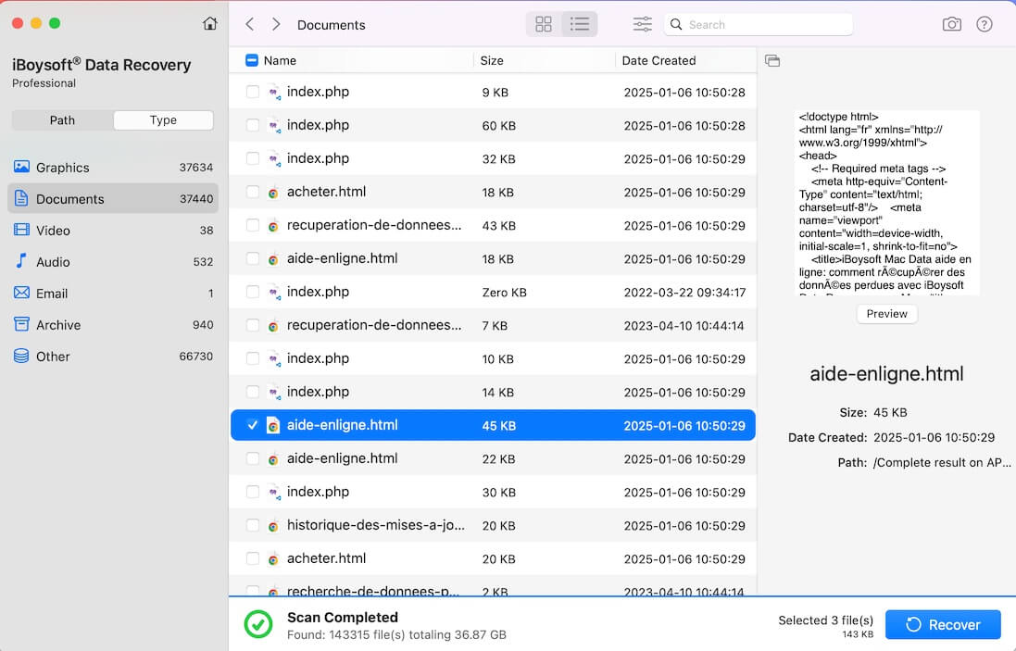Click the Chrome icon of historique-des-mises-a-jo
The height and width of the screenshot is (651, 1016).
273,526
